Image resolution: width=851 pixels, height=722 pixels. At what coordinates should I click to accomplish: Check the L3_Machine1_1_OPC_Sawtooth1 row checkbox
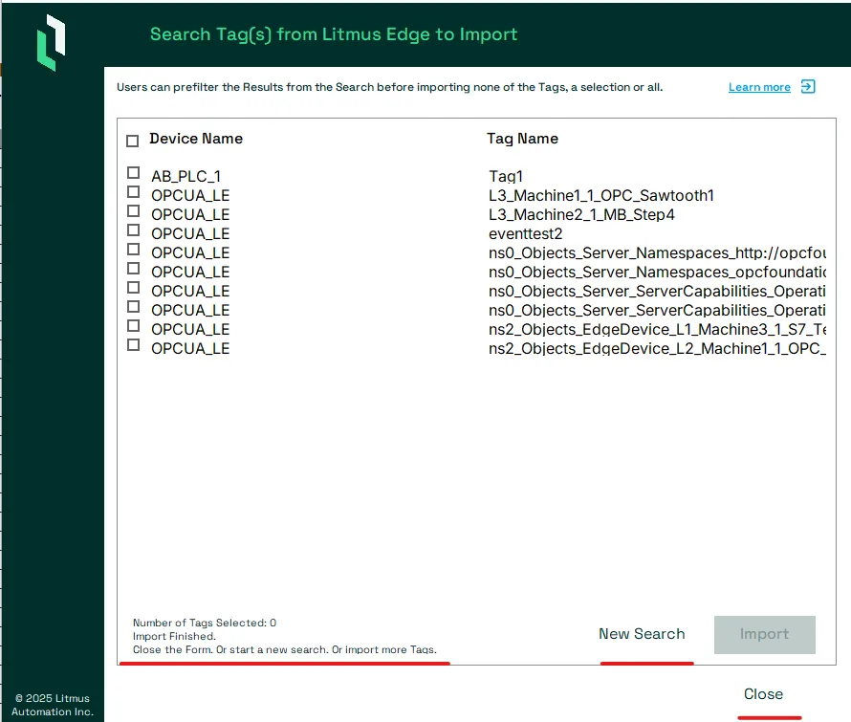(x=133, y=191)
